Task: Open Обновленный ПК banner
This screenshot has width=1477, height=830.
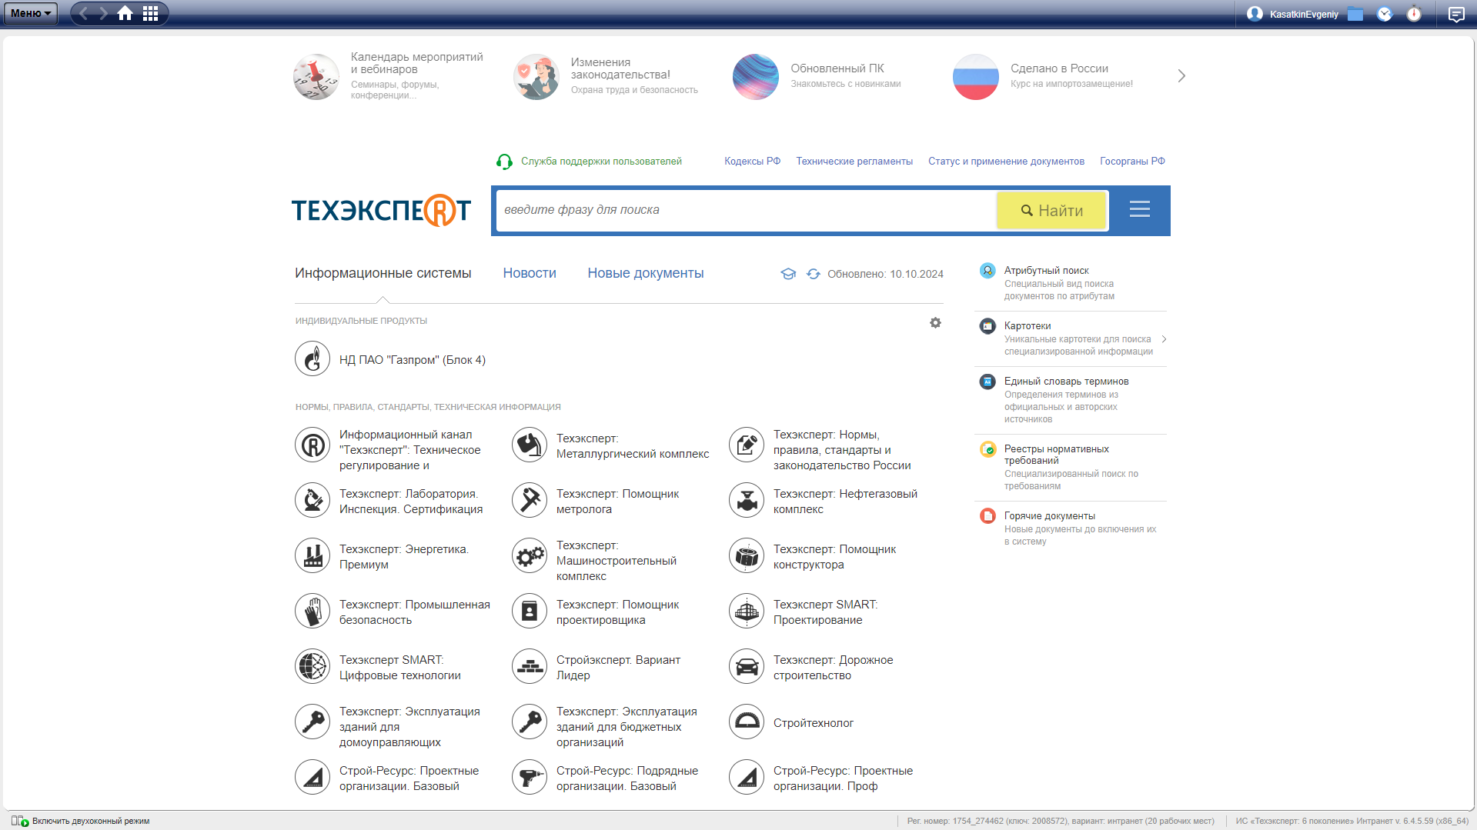Action: (817, 76)
